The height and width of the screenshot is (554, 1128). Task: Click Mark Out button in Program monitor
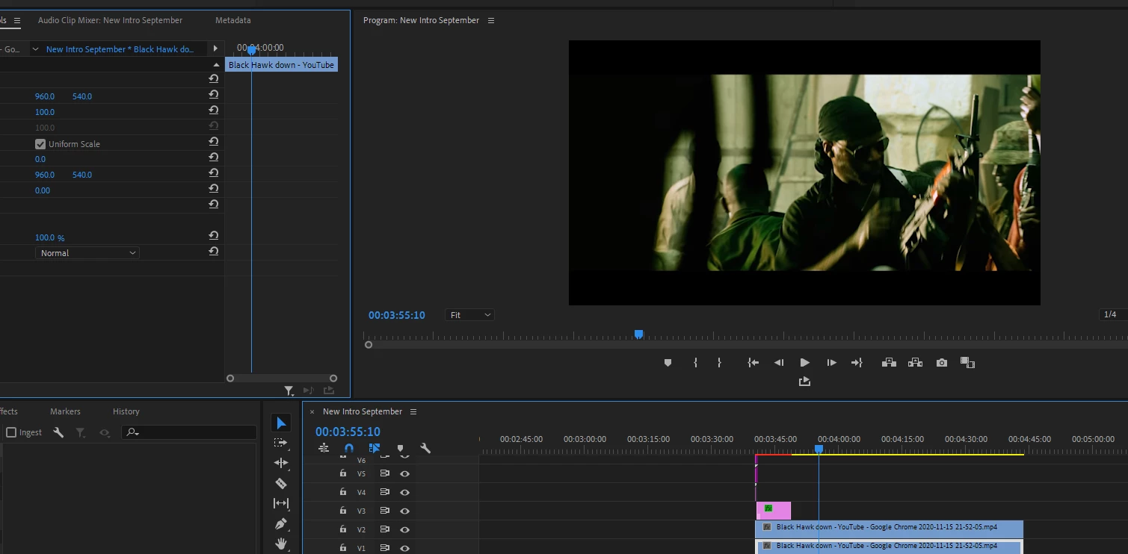[x=719, y=363]
